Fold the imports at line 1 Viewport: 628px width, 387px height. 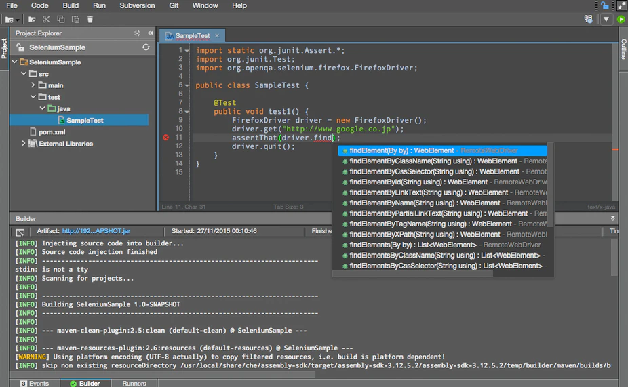click(187, 51)
